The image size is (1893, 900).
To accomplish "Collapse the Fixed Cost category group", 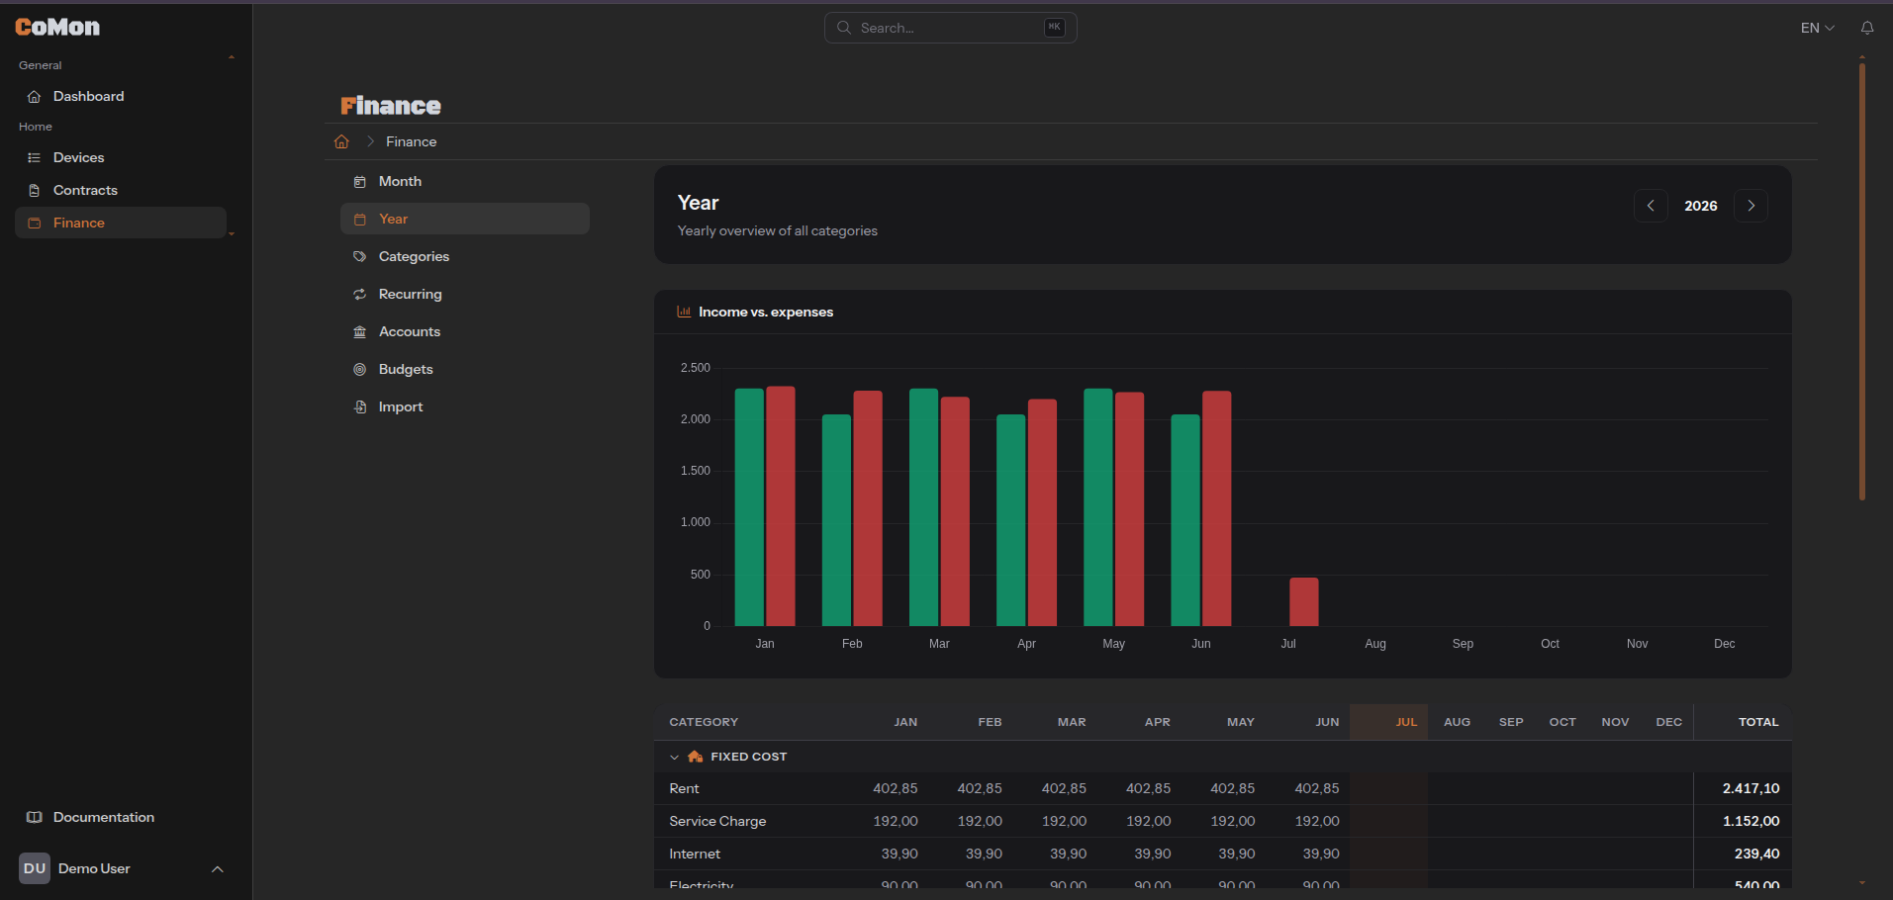I will [x=674, y=758].
